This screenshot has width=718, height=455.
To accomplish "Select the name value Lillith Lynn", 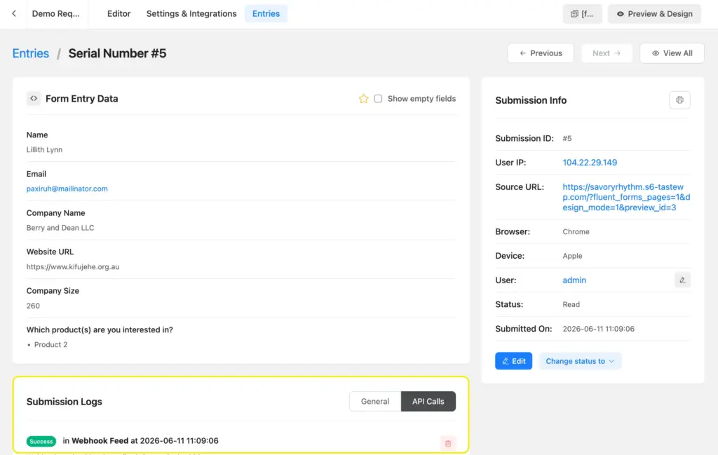I will [x=44, y=150].
